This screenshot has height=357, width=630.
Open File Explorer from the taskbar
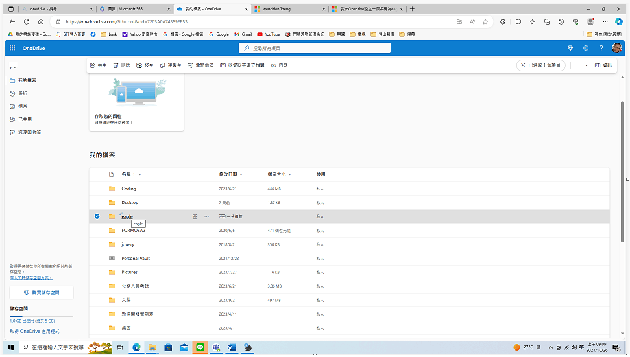152,347
